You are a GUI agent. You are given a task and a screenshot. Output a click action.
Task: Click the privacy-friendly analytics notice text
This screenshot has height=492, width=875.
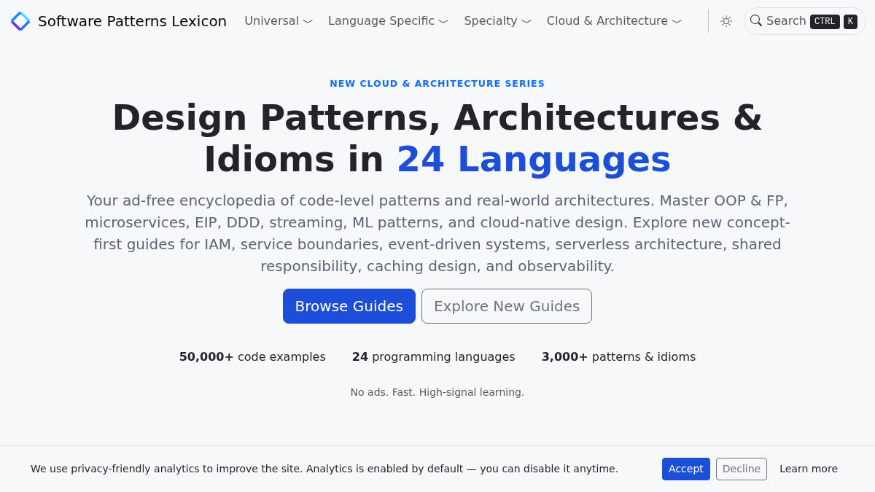(x=324, y=469)
